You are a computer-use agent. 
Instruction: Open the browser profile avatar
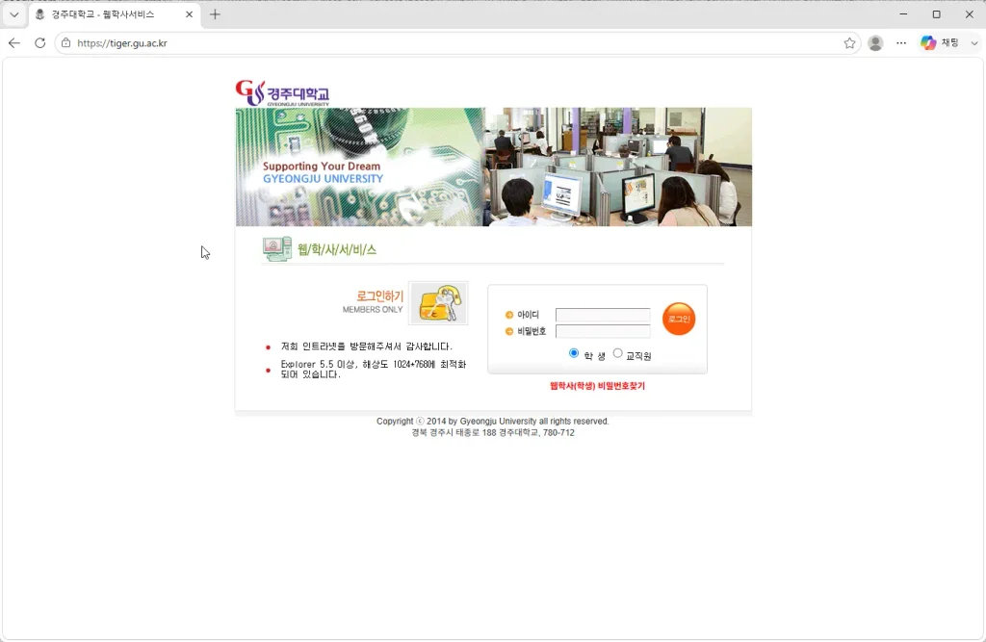click(x=875, y=42)
